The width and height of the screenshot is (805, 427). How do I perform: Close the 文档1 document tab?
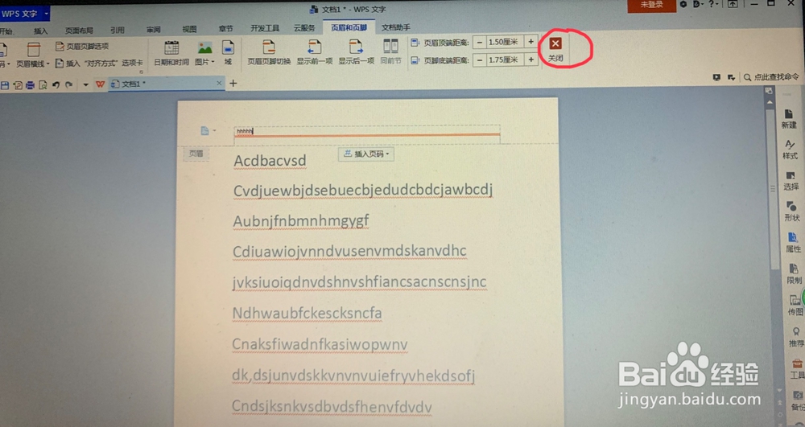(x=219, y=83)
